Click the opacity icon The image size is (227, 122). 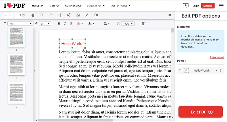[118, 23]
